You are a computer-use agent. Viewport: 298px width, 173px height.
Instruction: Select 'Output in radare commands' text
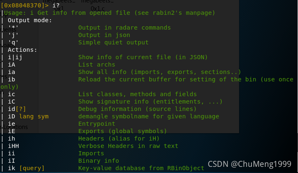tap(124, 28)
